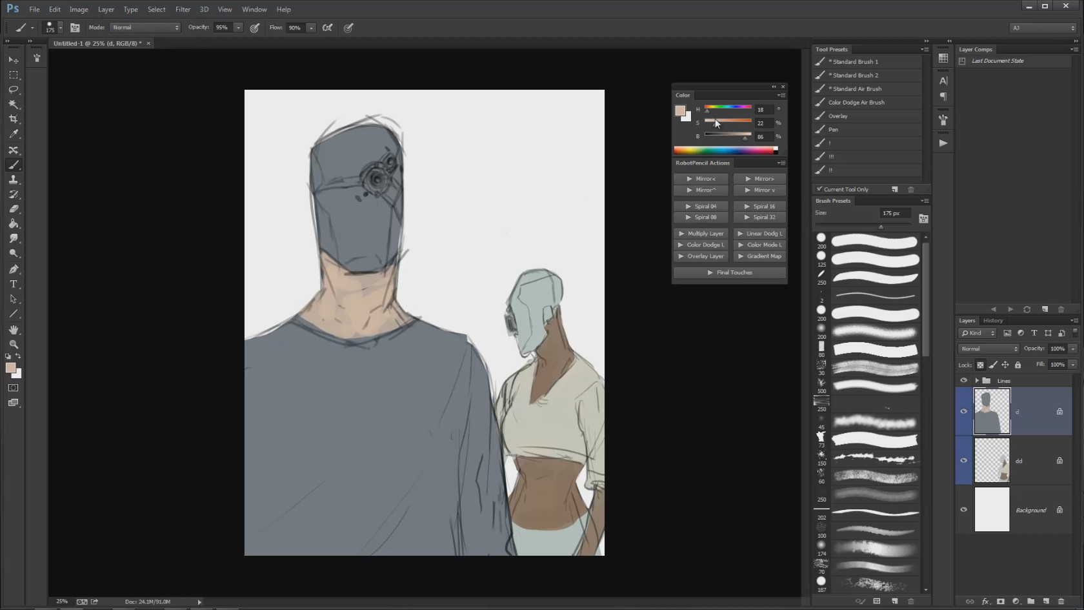Toggle the brush panel icon in options bar
Image resolution: width=1084 pixels, height=610 pixels.
pos(75,28)
